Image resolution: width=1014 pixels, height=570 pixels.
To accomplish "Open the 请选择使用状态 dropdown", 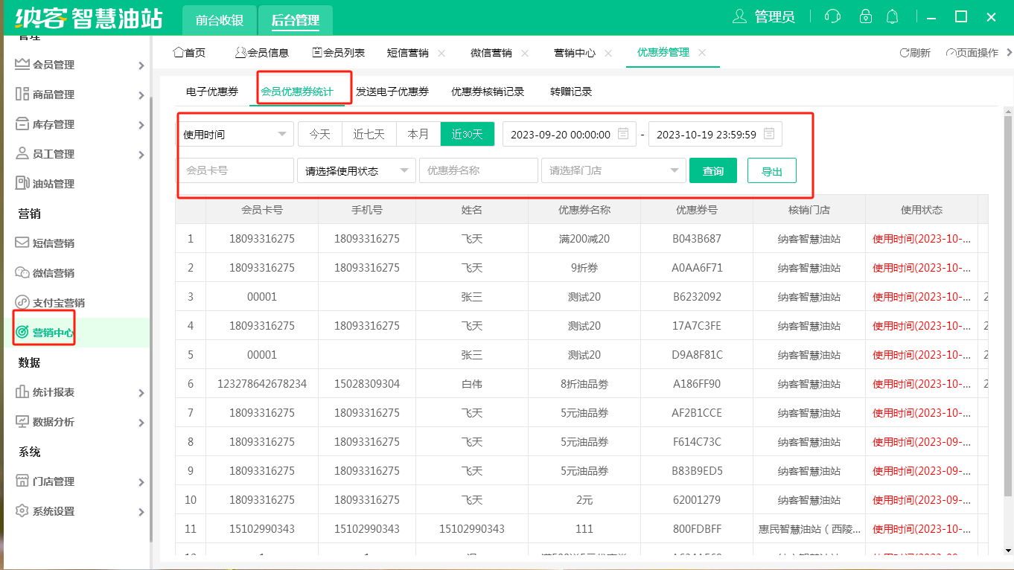I will tap(356, 170).
